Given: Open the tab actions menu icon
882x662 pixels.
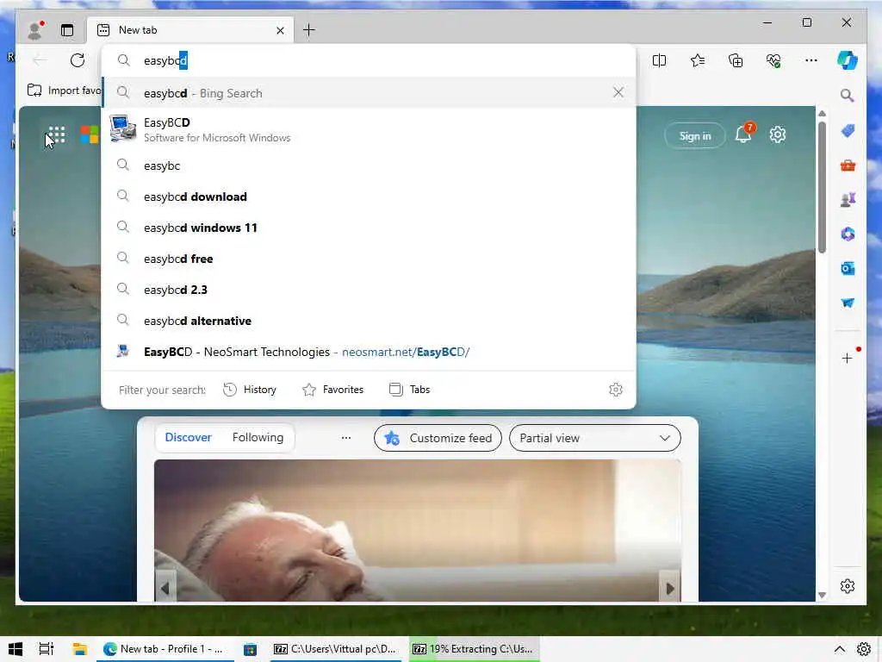Looking at the screenshot, I should click(x=67, y=30).
